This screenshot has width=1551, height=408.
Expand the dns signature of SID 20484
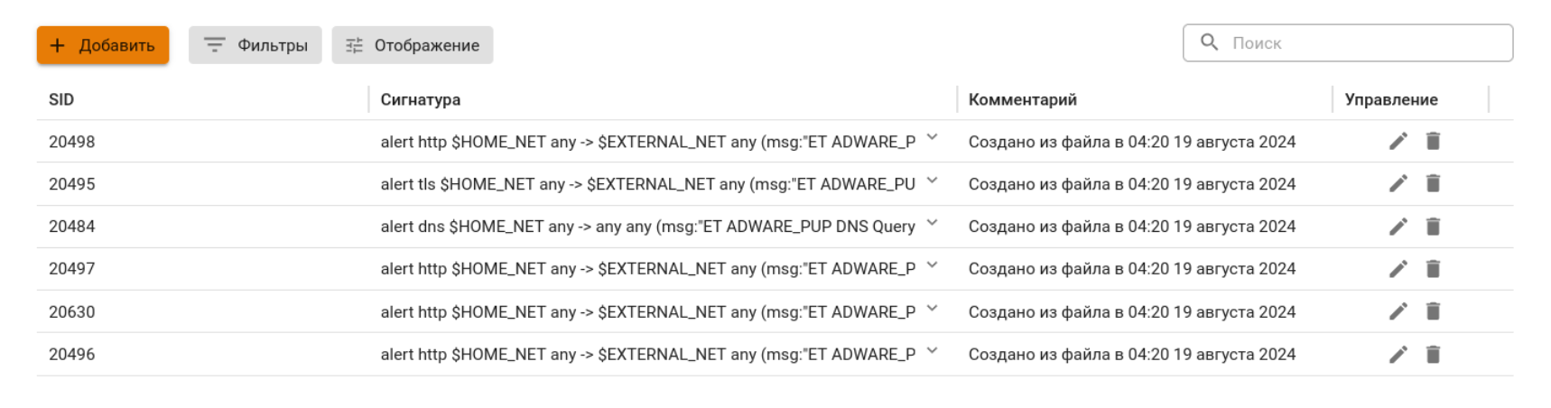click(932, 223)
